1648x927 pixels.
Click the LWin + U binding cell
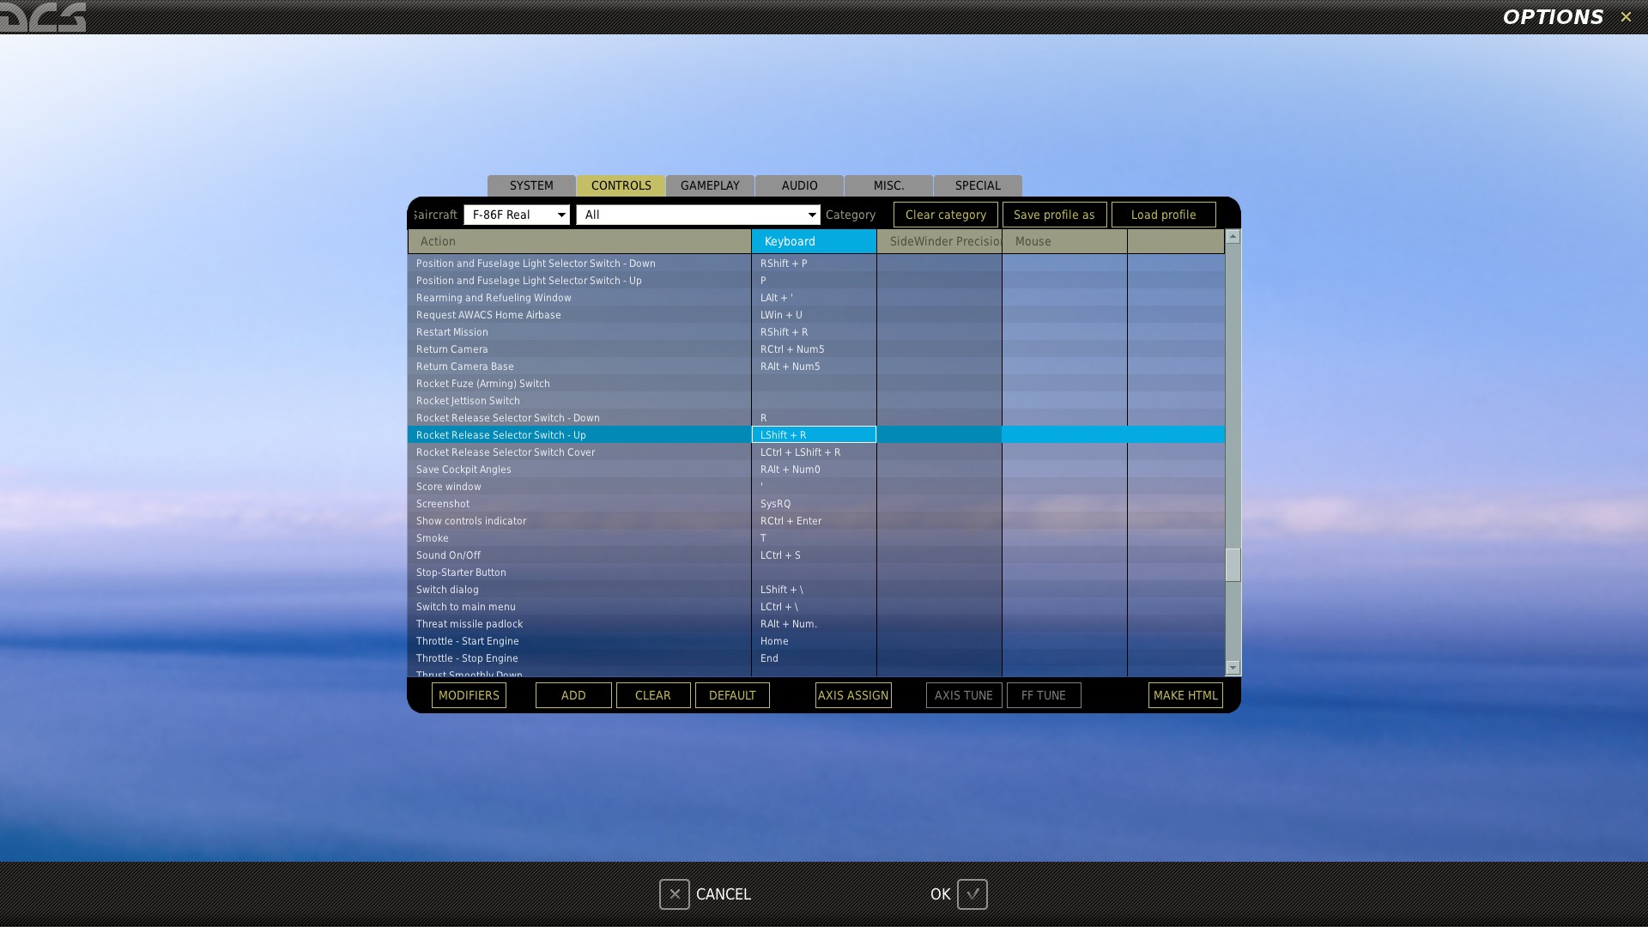tap(814, 315)
